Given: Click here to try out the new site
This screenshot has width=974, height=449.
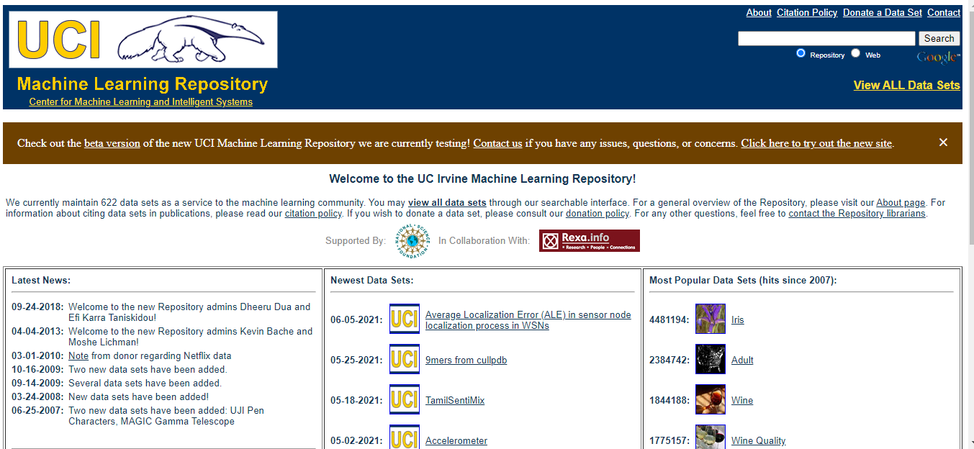Looking at the screenshot, I should pyautogui.click(x=817, y=143).
